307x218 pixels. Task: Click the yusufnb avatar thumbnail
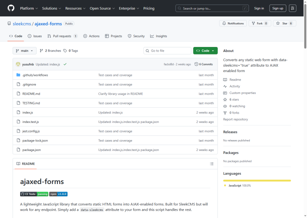[18, 64]
